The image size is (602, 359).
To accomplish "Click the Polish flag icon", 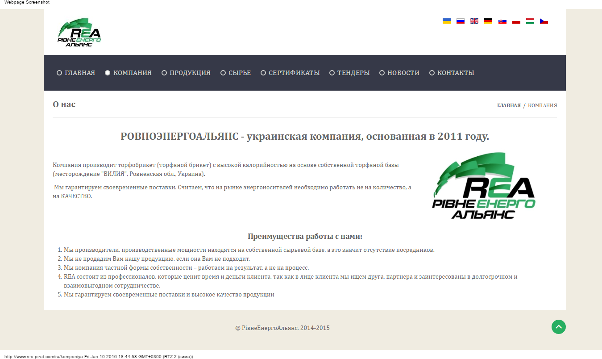I will click(516, 21).
